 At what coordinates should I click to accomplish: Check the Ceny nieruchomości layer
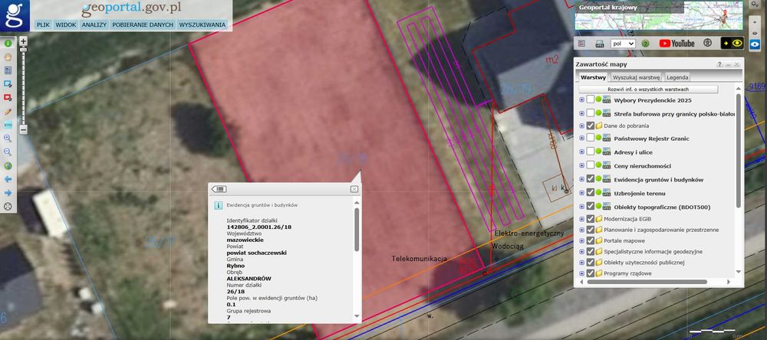click(x=591, y=165)
